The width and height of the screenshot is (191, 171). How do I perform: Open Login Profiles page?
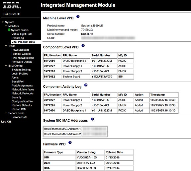click(20, 74)
